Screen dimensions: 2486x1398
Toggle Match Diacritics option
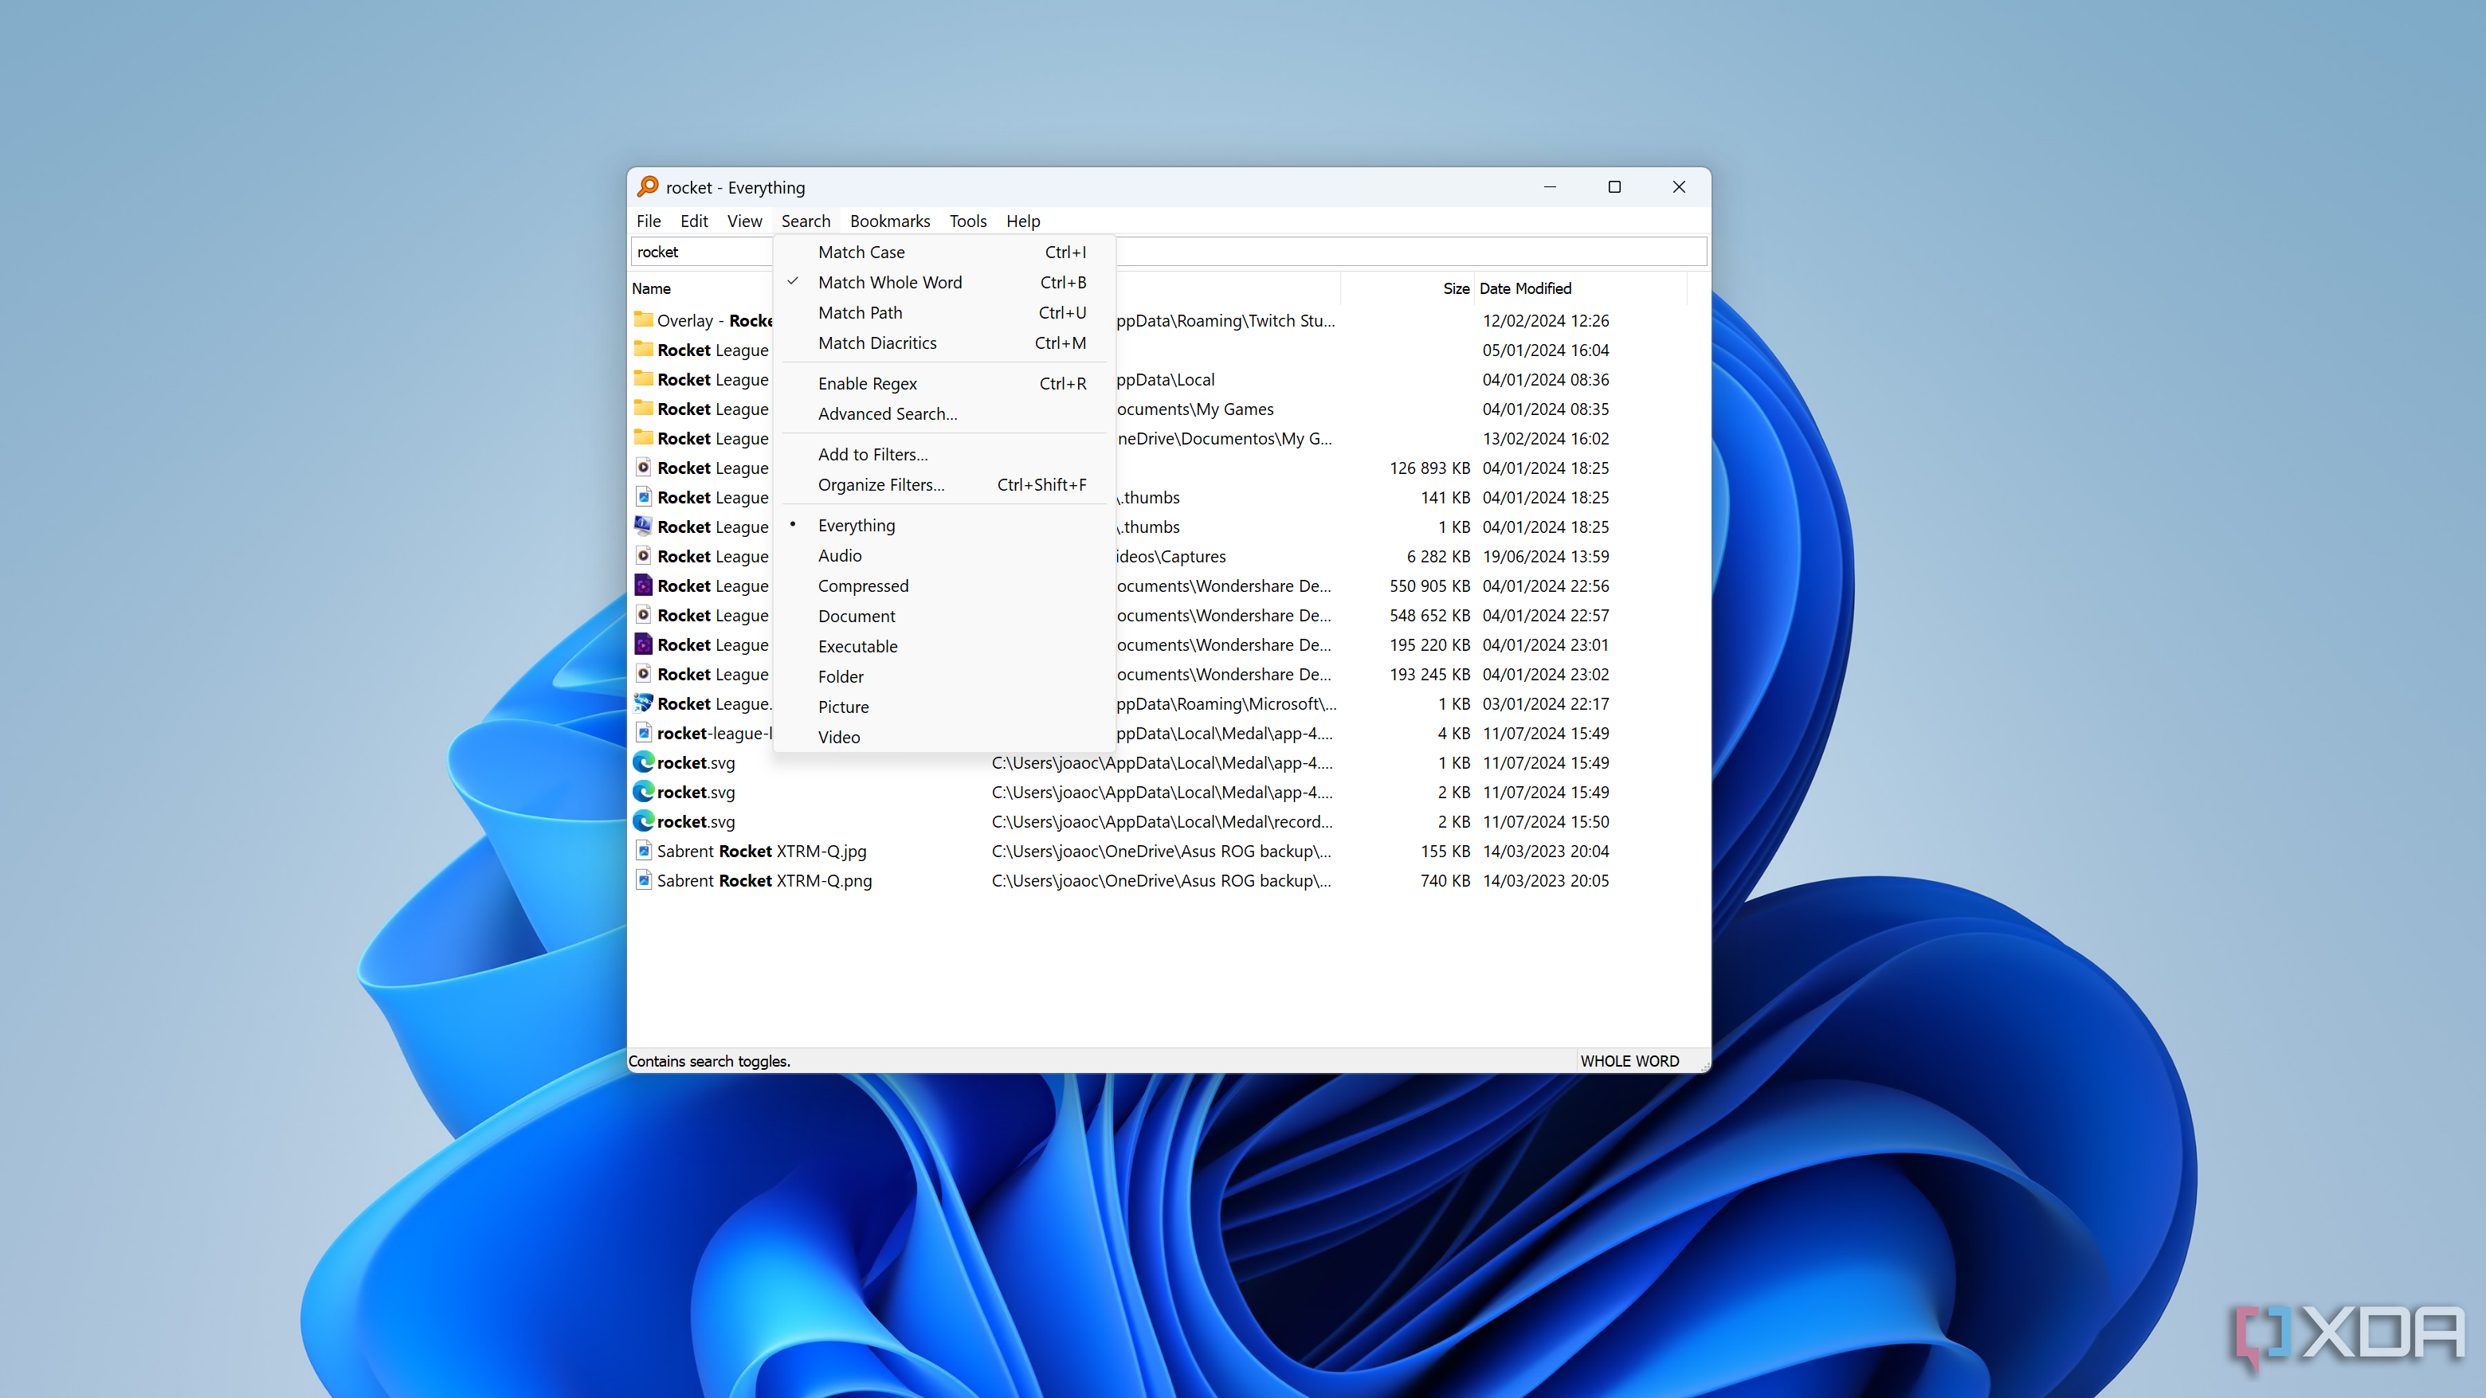[x=877, y=342]
